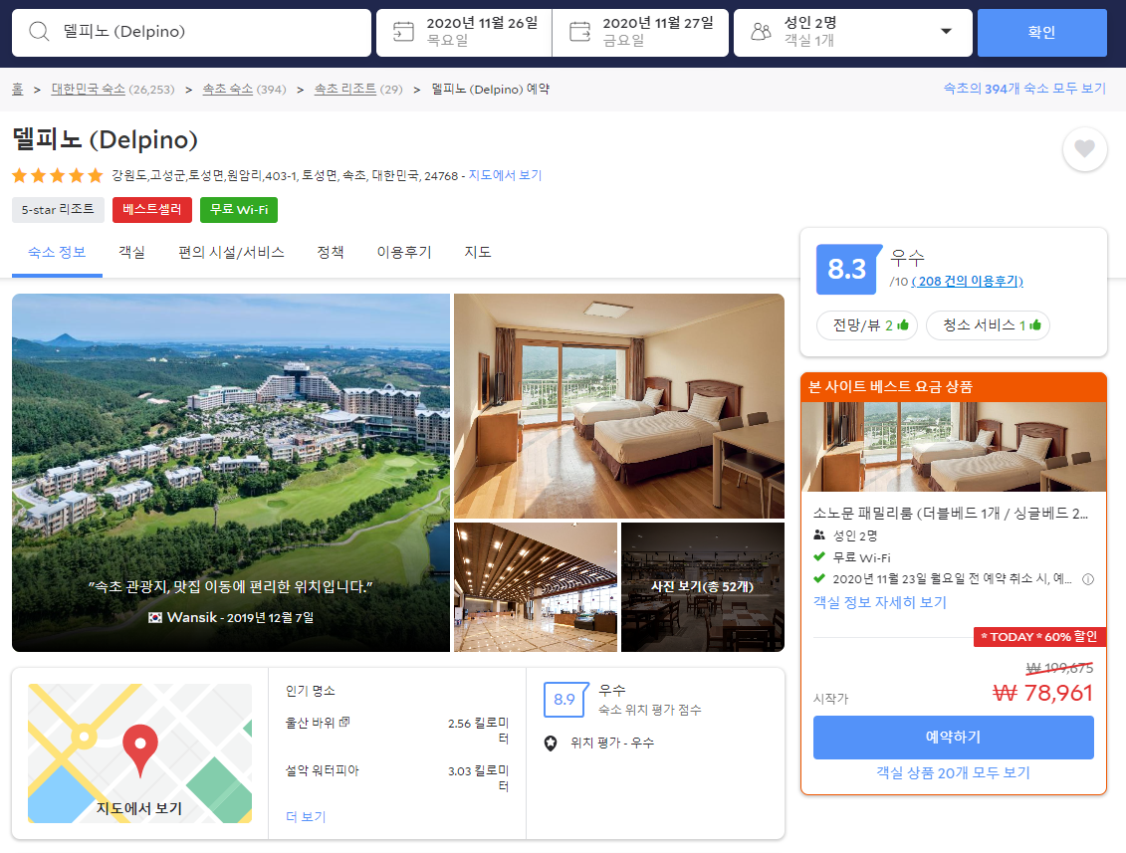Open 속초 숙소 breadcrumb link
The width and height of the screenshot is (1126, 853).
click(x=228, y=89)
